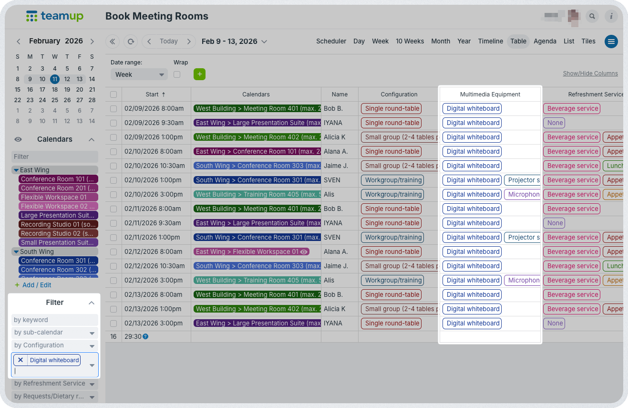Check the select-all rows header checkbox
This screenshot has width=628, height=408.
pos(113,94)
